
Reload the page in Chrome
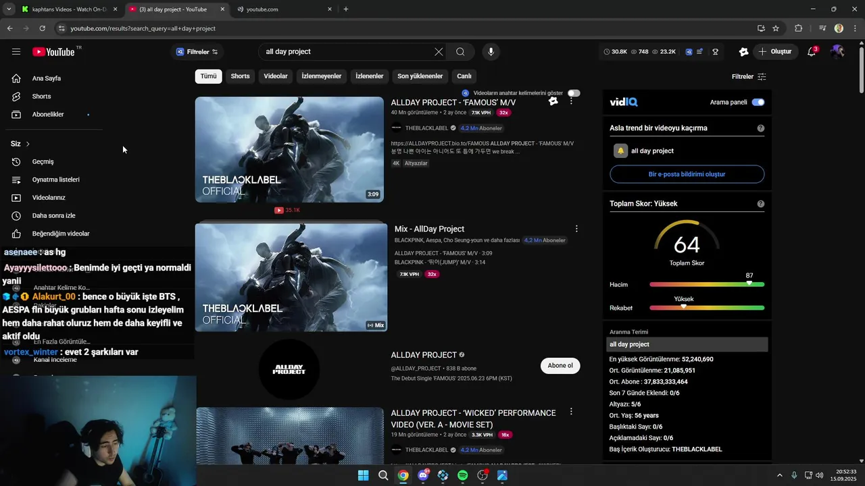[x=42, y=28]
